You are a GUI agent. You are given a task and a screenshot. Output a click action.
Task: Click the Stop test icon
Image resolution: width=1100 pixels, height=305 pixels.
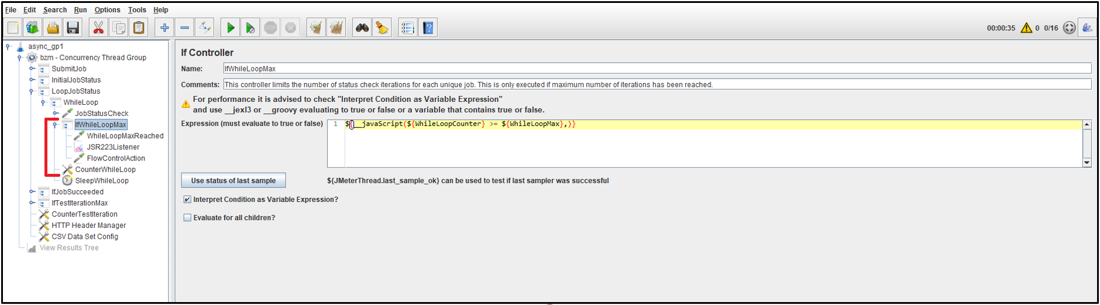pyautogui.click(x=270, y=28)
